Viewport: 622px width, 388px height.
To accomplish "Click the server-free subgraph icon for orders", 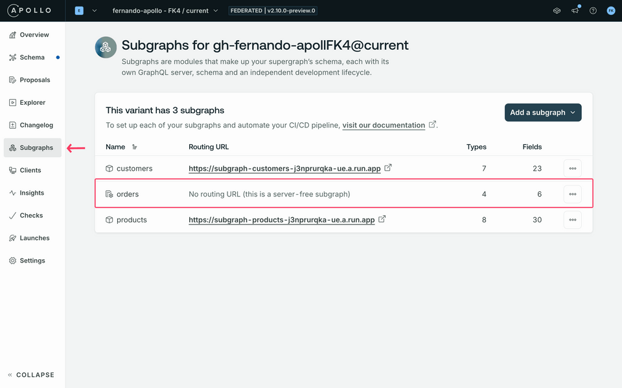I will [x=109, y=194].
